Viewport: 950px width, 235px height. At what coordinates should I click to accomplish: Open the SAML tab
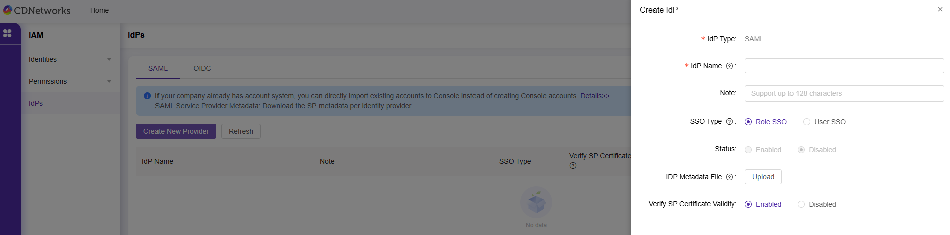tap(158, 68)
